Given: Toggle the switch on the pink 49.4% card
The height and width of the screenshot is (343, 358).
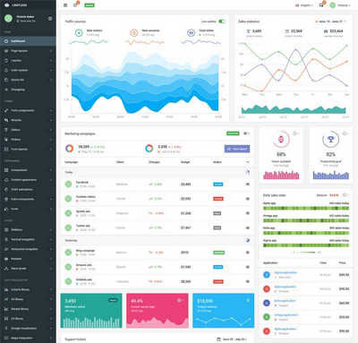Looking at the screenshot, I should pyautogui.click(x=180, y=300).
